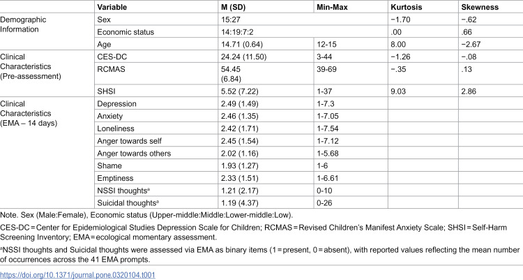Click the Variable column header
The height and width of the screenshot is (280, 523).
point(112,7)
